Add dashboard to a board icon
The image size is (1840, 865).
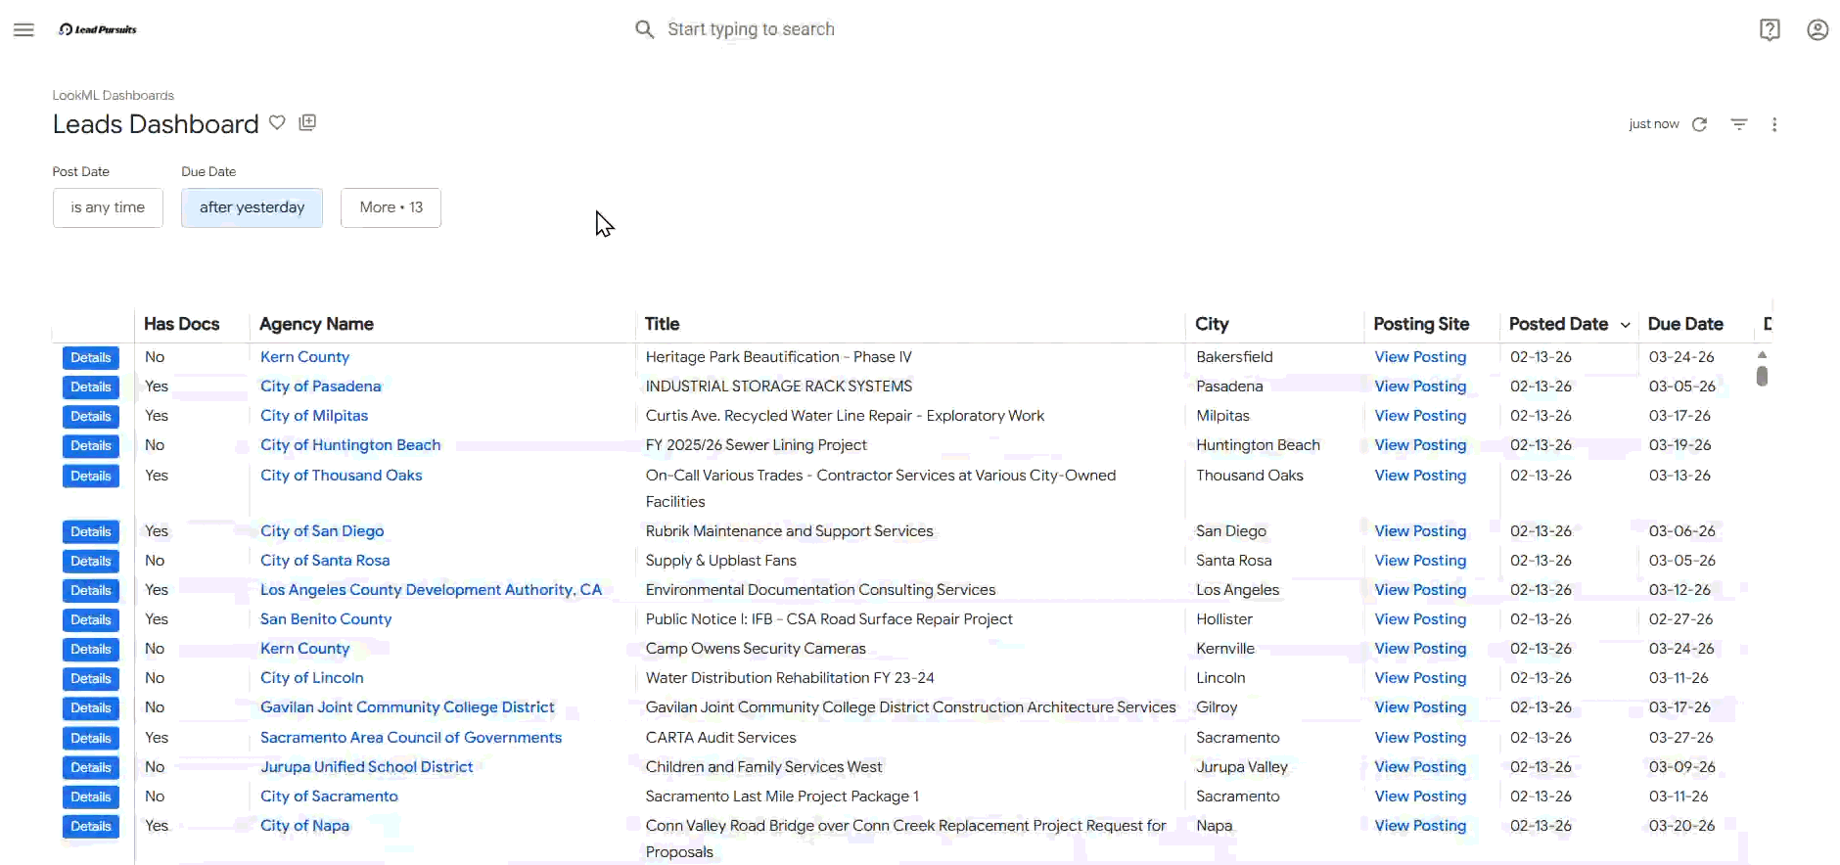point(307,122)
